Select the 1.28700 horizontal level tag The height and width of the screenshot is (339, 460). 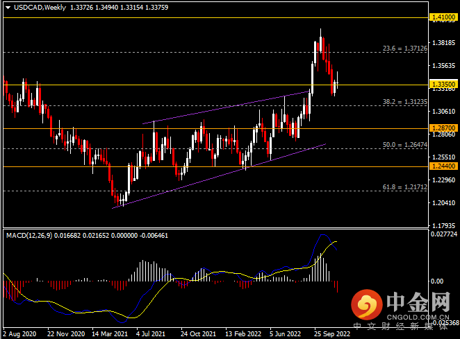(x=443, y=128)
